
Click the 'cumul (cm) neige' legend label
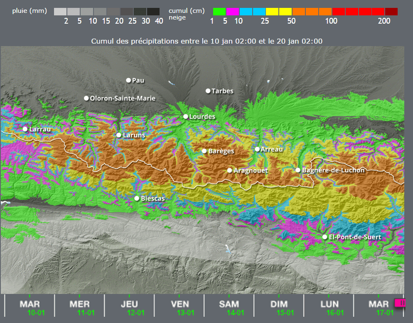pyautogui.click(x=187, y=14)
